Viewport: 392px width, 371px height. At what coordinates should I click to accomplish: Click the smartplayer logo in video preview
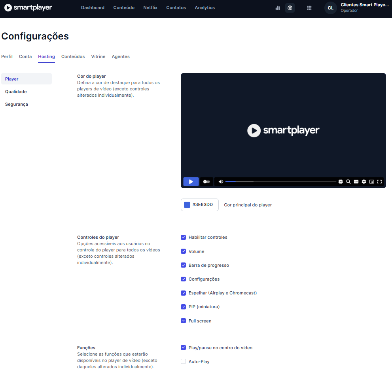pyautogui.click(x=283, y=131)
